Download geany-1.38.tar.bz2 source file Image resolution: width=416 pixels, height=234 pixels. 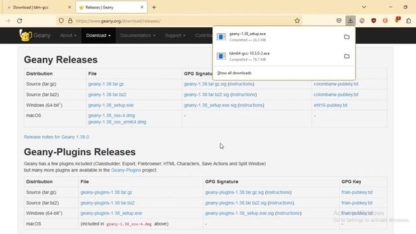click(x=107, y=95)
